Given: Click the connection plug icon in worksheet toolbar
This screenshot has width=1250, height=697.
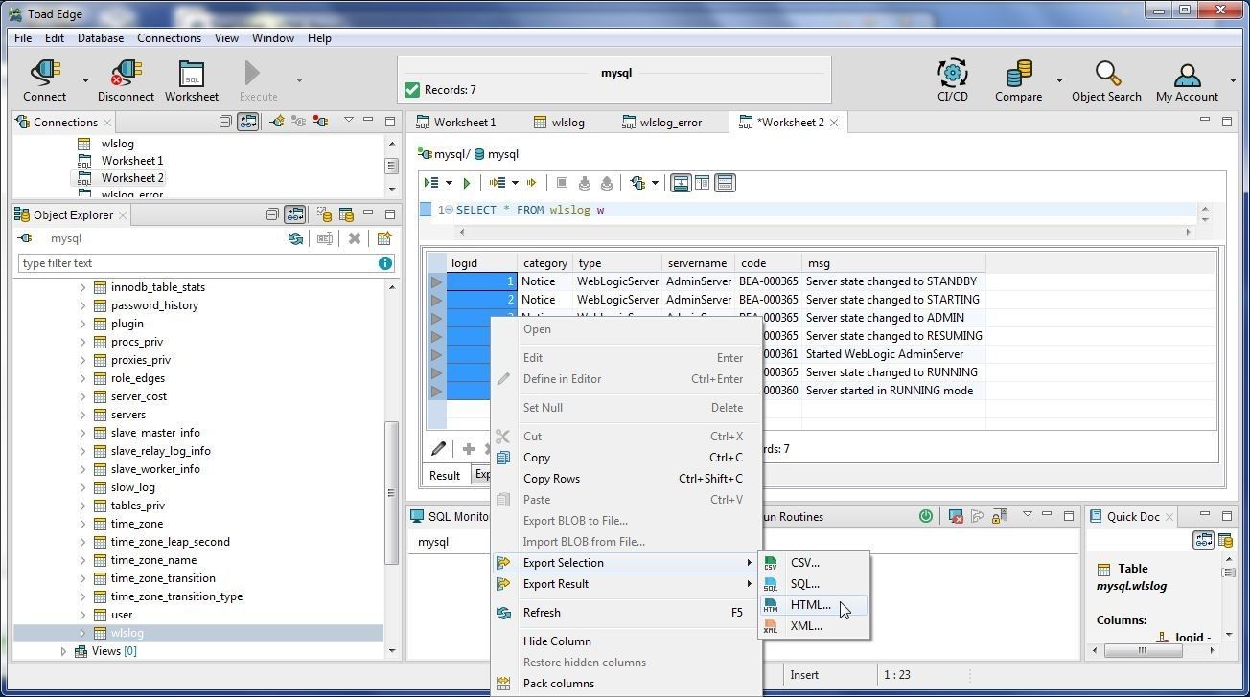Looking at the screenshot, I should (637, 183).
